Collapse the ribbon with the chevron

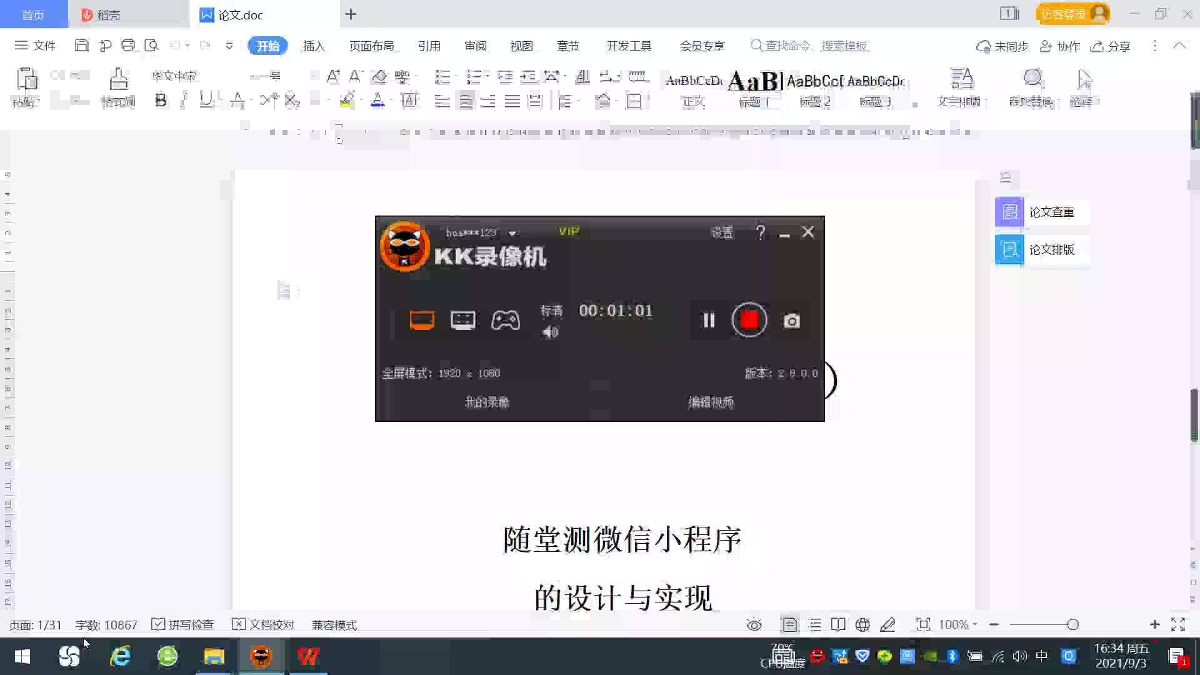[x=1179, y=46]
